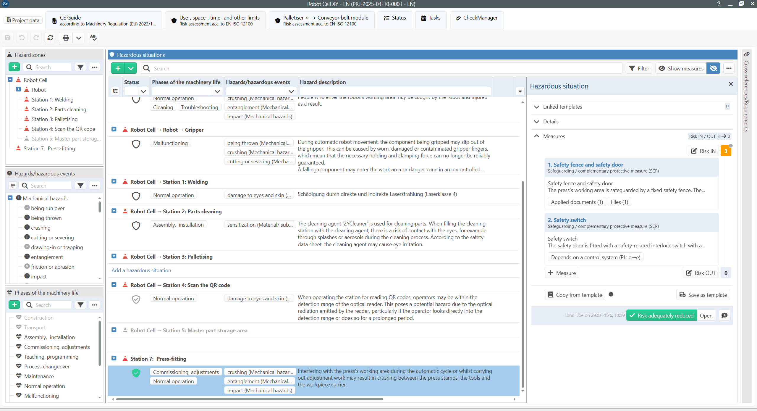Screen dimensions: 757x411
Task: Click the table grouping icon below Status
Action: [x=115, y=91]
